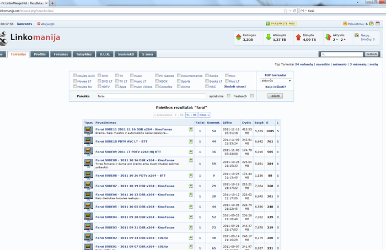Sort results by Dydis column header
This screenshot has height=250, width=386.
(x=246, y=122)
